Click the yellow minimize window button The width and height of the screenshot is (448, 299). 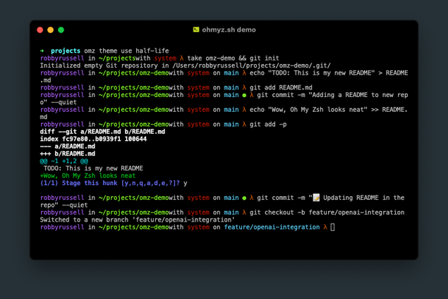pyautogui.click(x=51, y=30)
